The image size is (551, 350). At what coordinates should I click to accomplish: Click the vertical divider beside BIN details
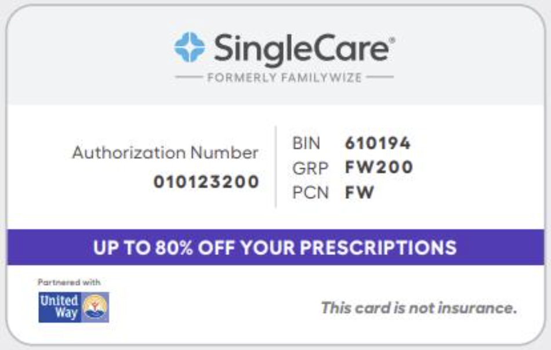tap(275, 167)
